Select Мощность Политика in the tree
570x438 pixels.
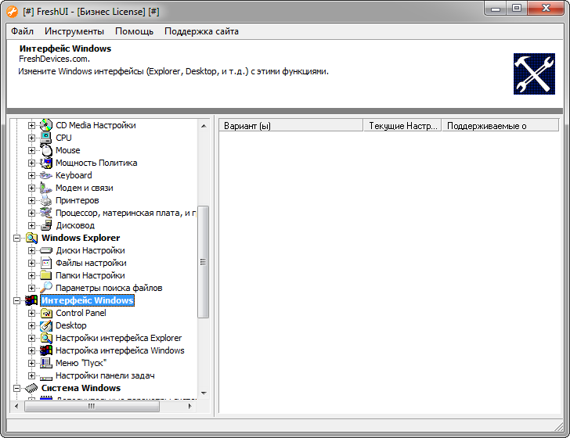coord(96,163)
